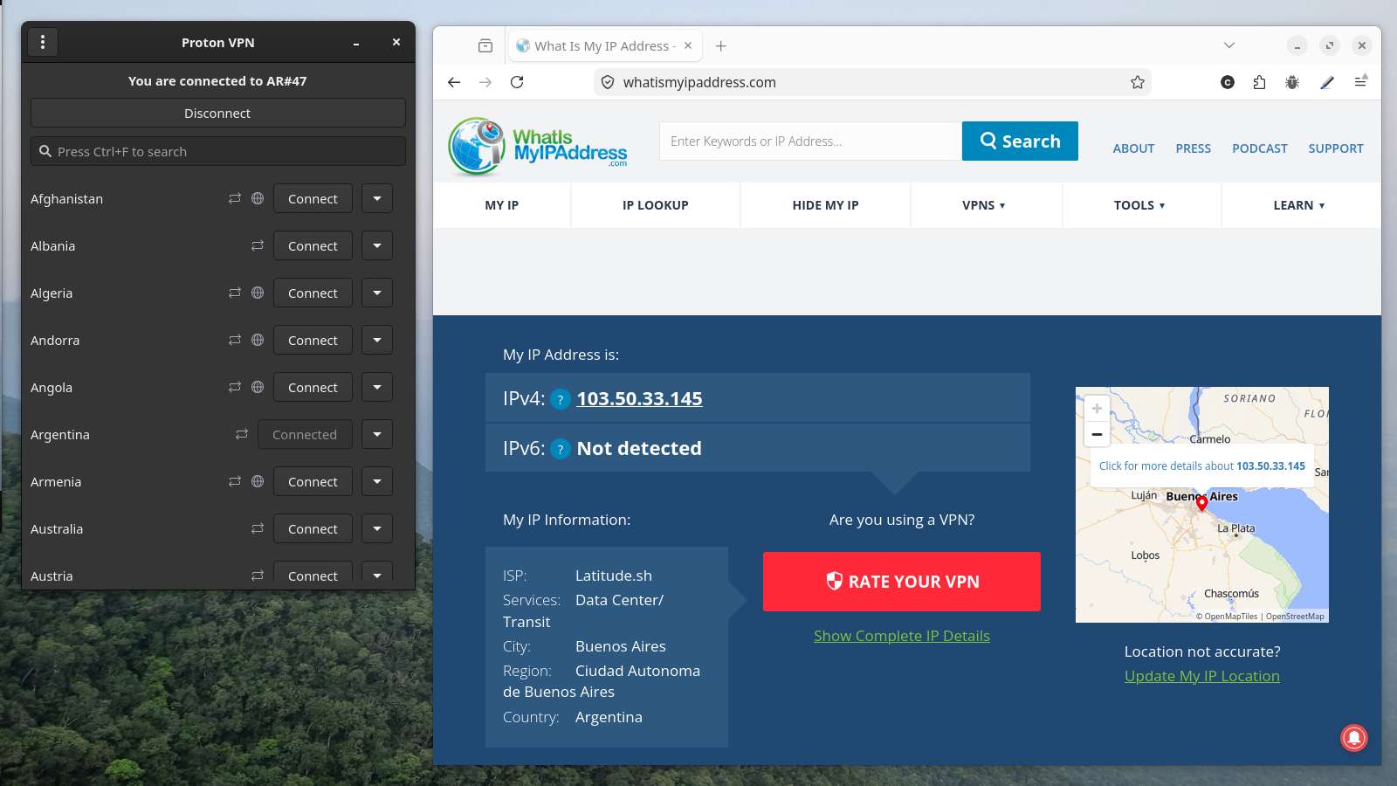The height and width of the screenshot is (786, 1397).
Task: Click Show Complete IP Details link
Action: pos(901,636)
